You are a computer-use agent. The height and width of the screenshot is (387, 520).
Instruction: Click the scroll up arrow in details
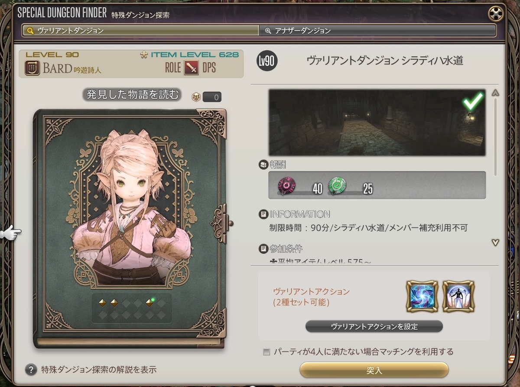pyautogui.click(x=496, y=93)
